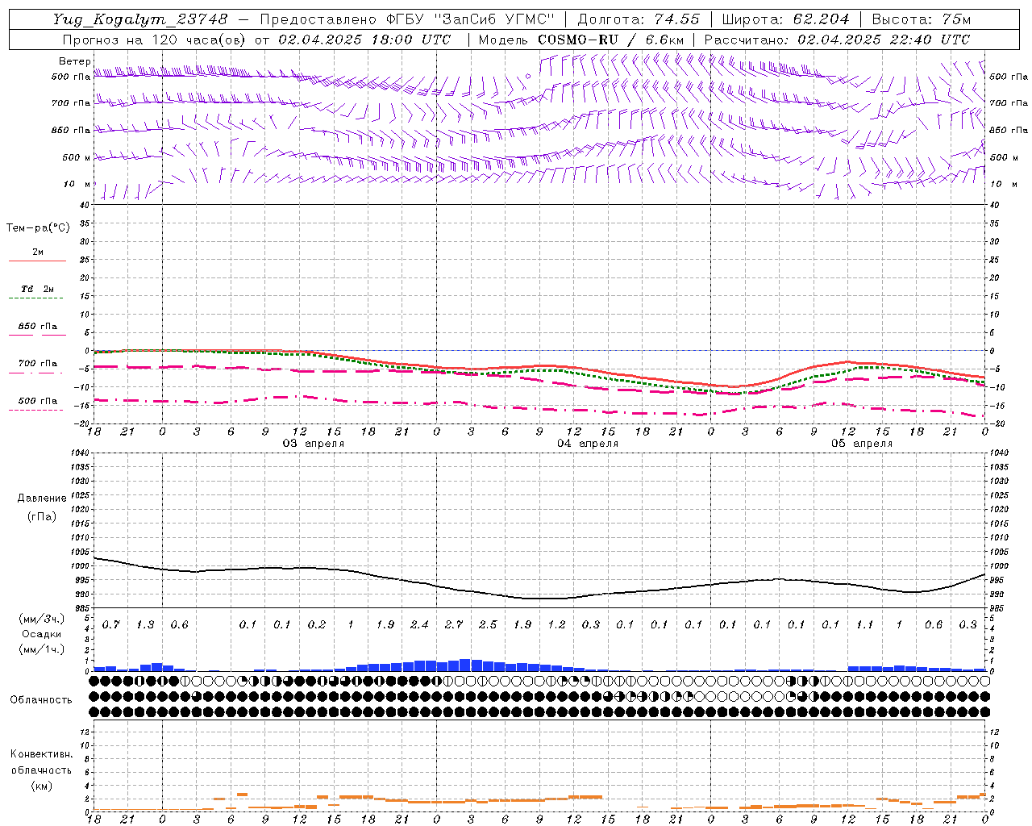This screenshot has width=1032, height=826.
Task: Click the 05 апреля date label
Action: pos(862,444)
